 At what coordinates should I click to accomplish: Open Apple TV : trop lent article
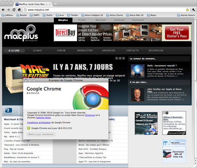coord(95,162)
